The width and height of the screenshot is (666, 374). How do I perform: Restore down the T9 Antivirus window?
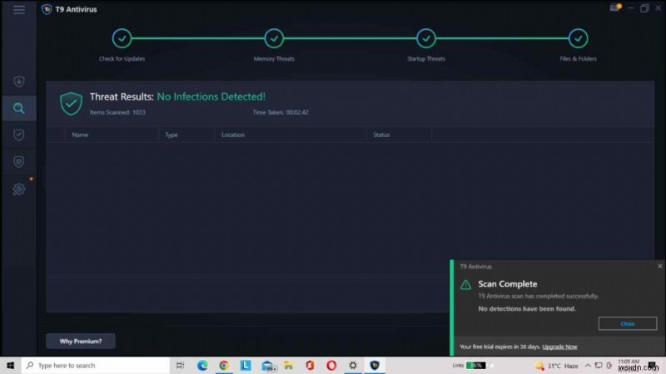click(644, 8)
